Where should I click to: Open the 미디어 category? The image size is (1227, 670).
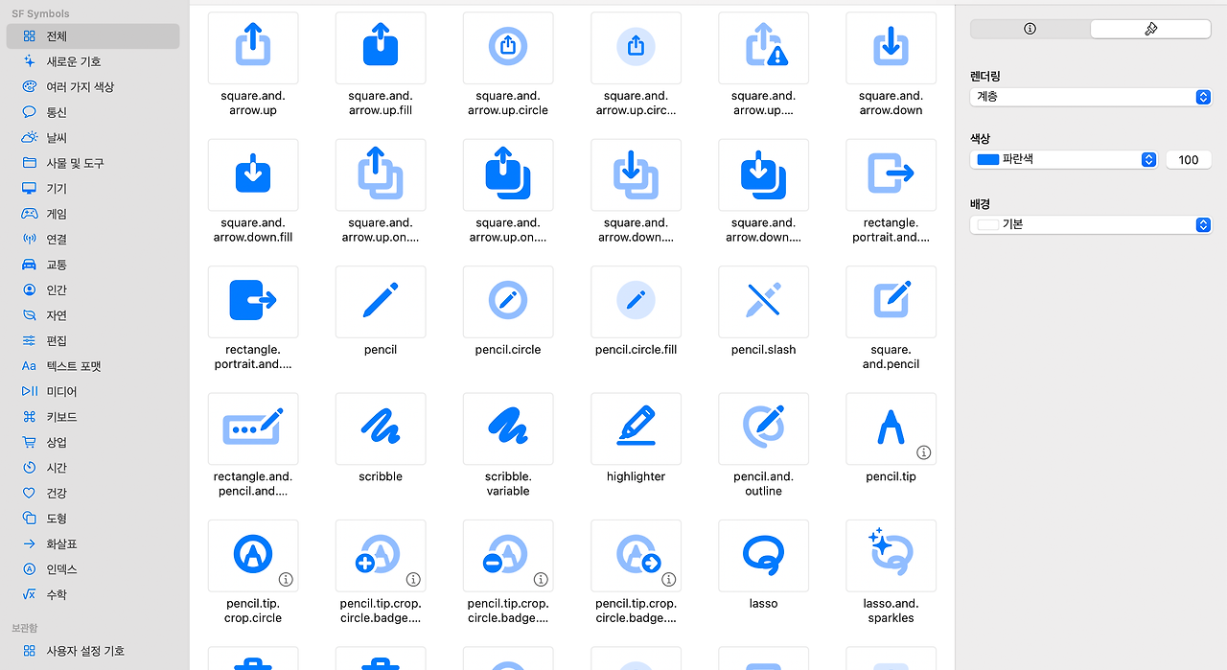pyautogui.click(x=93, y=392)
